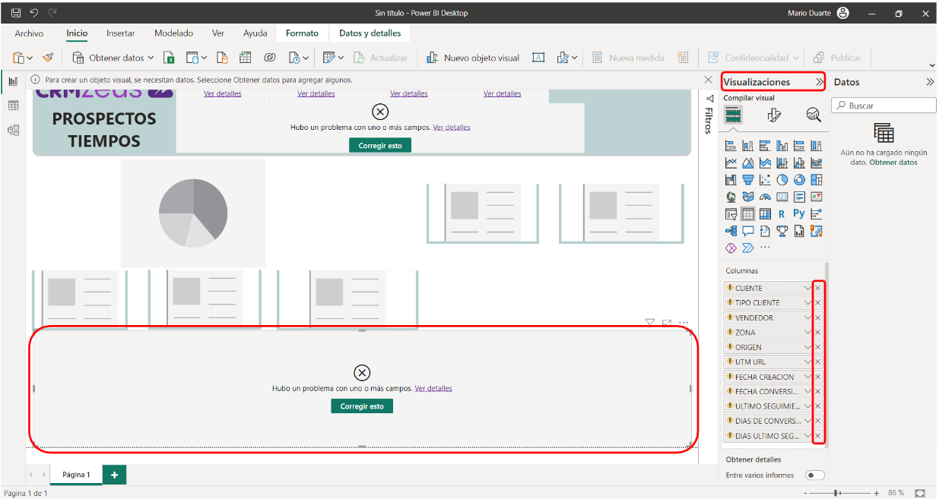
Task: Open more options on the selected visual
Action: point(684,323)
